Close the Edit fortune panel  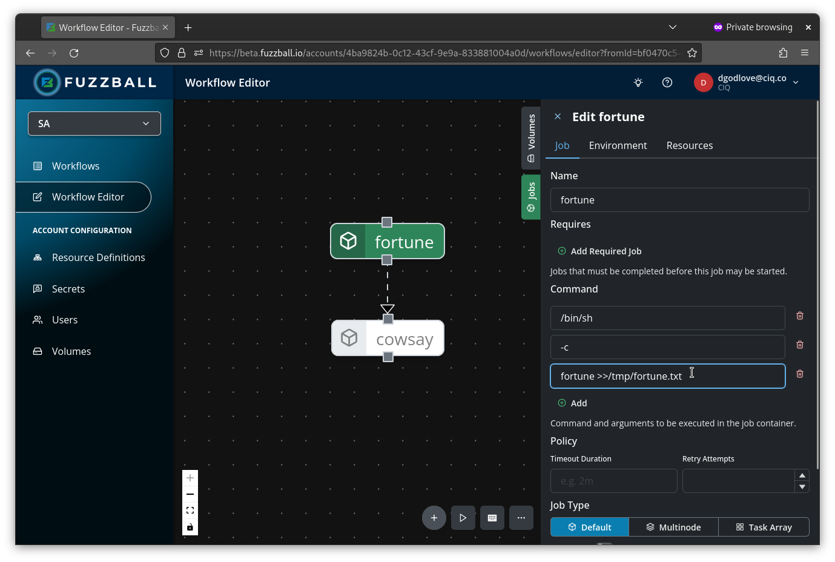(x=558, y=116)
